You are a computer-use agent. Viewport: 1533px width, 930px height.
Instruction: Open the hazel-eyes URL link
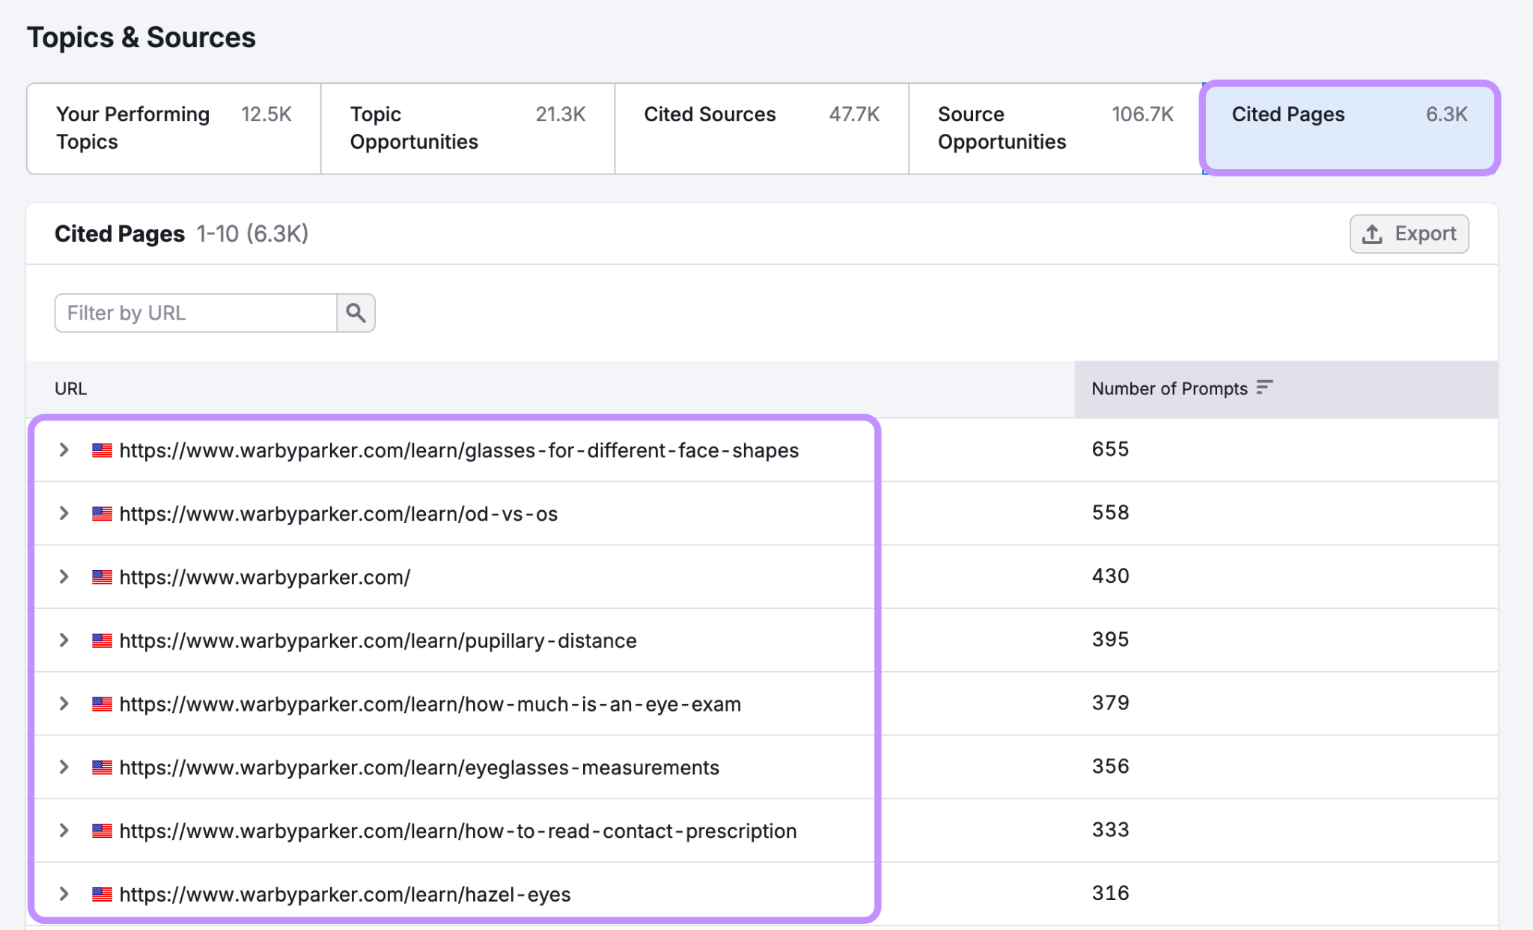[345, 894]
